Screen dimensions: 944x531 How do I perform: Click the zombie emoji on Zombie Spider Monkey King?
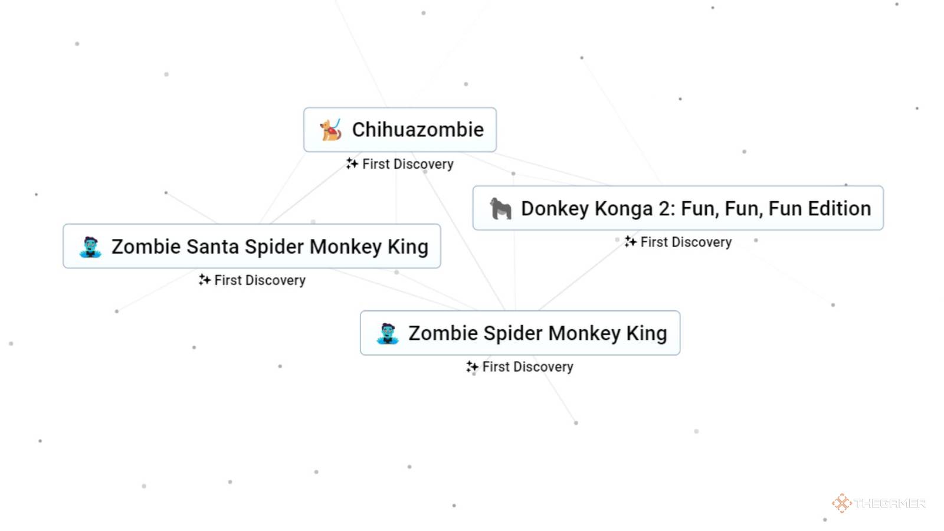tap(388, 333)
